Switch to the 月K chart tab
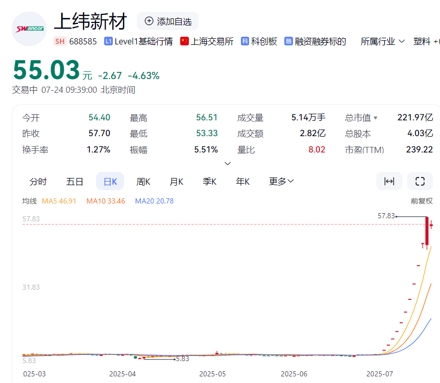The width and height of the screenshot is (440, 383). point(176,182)
